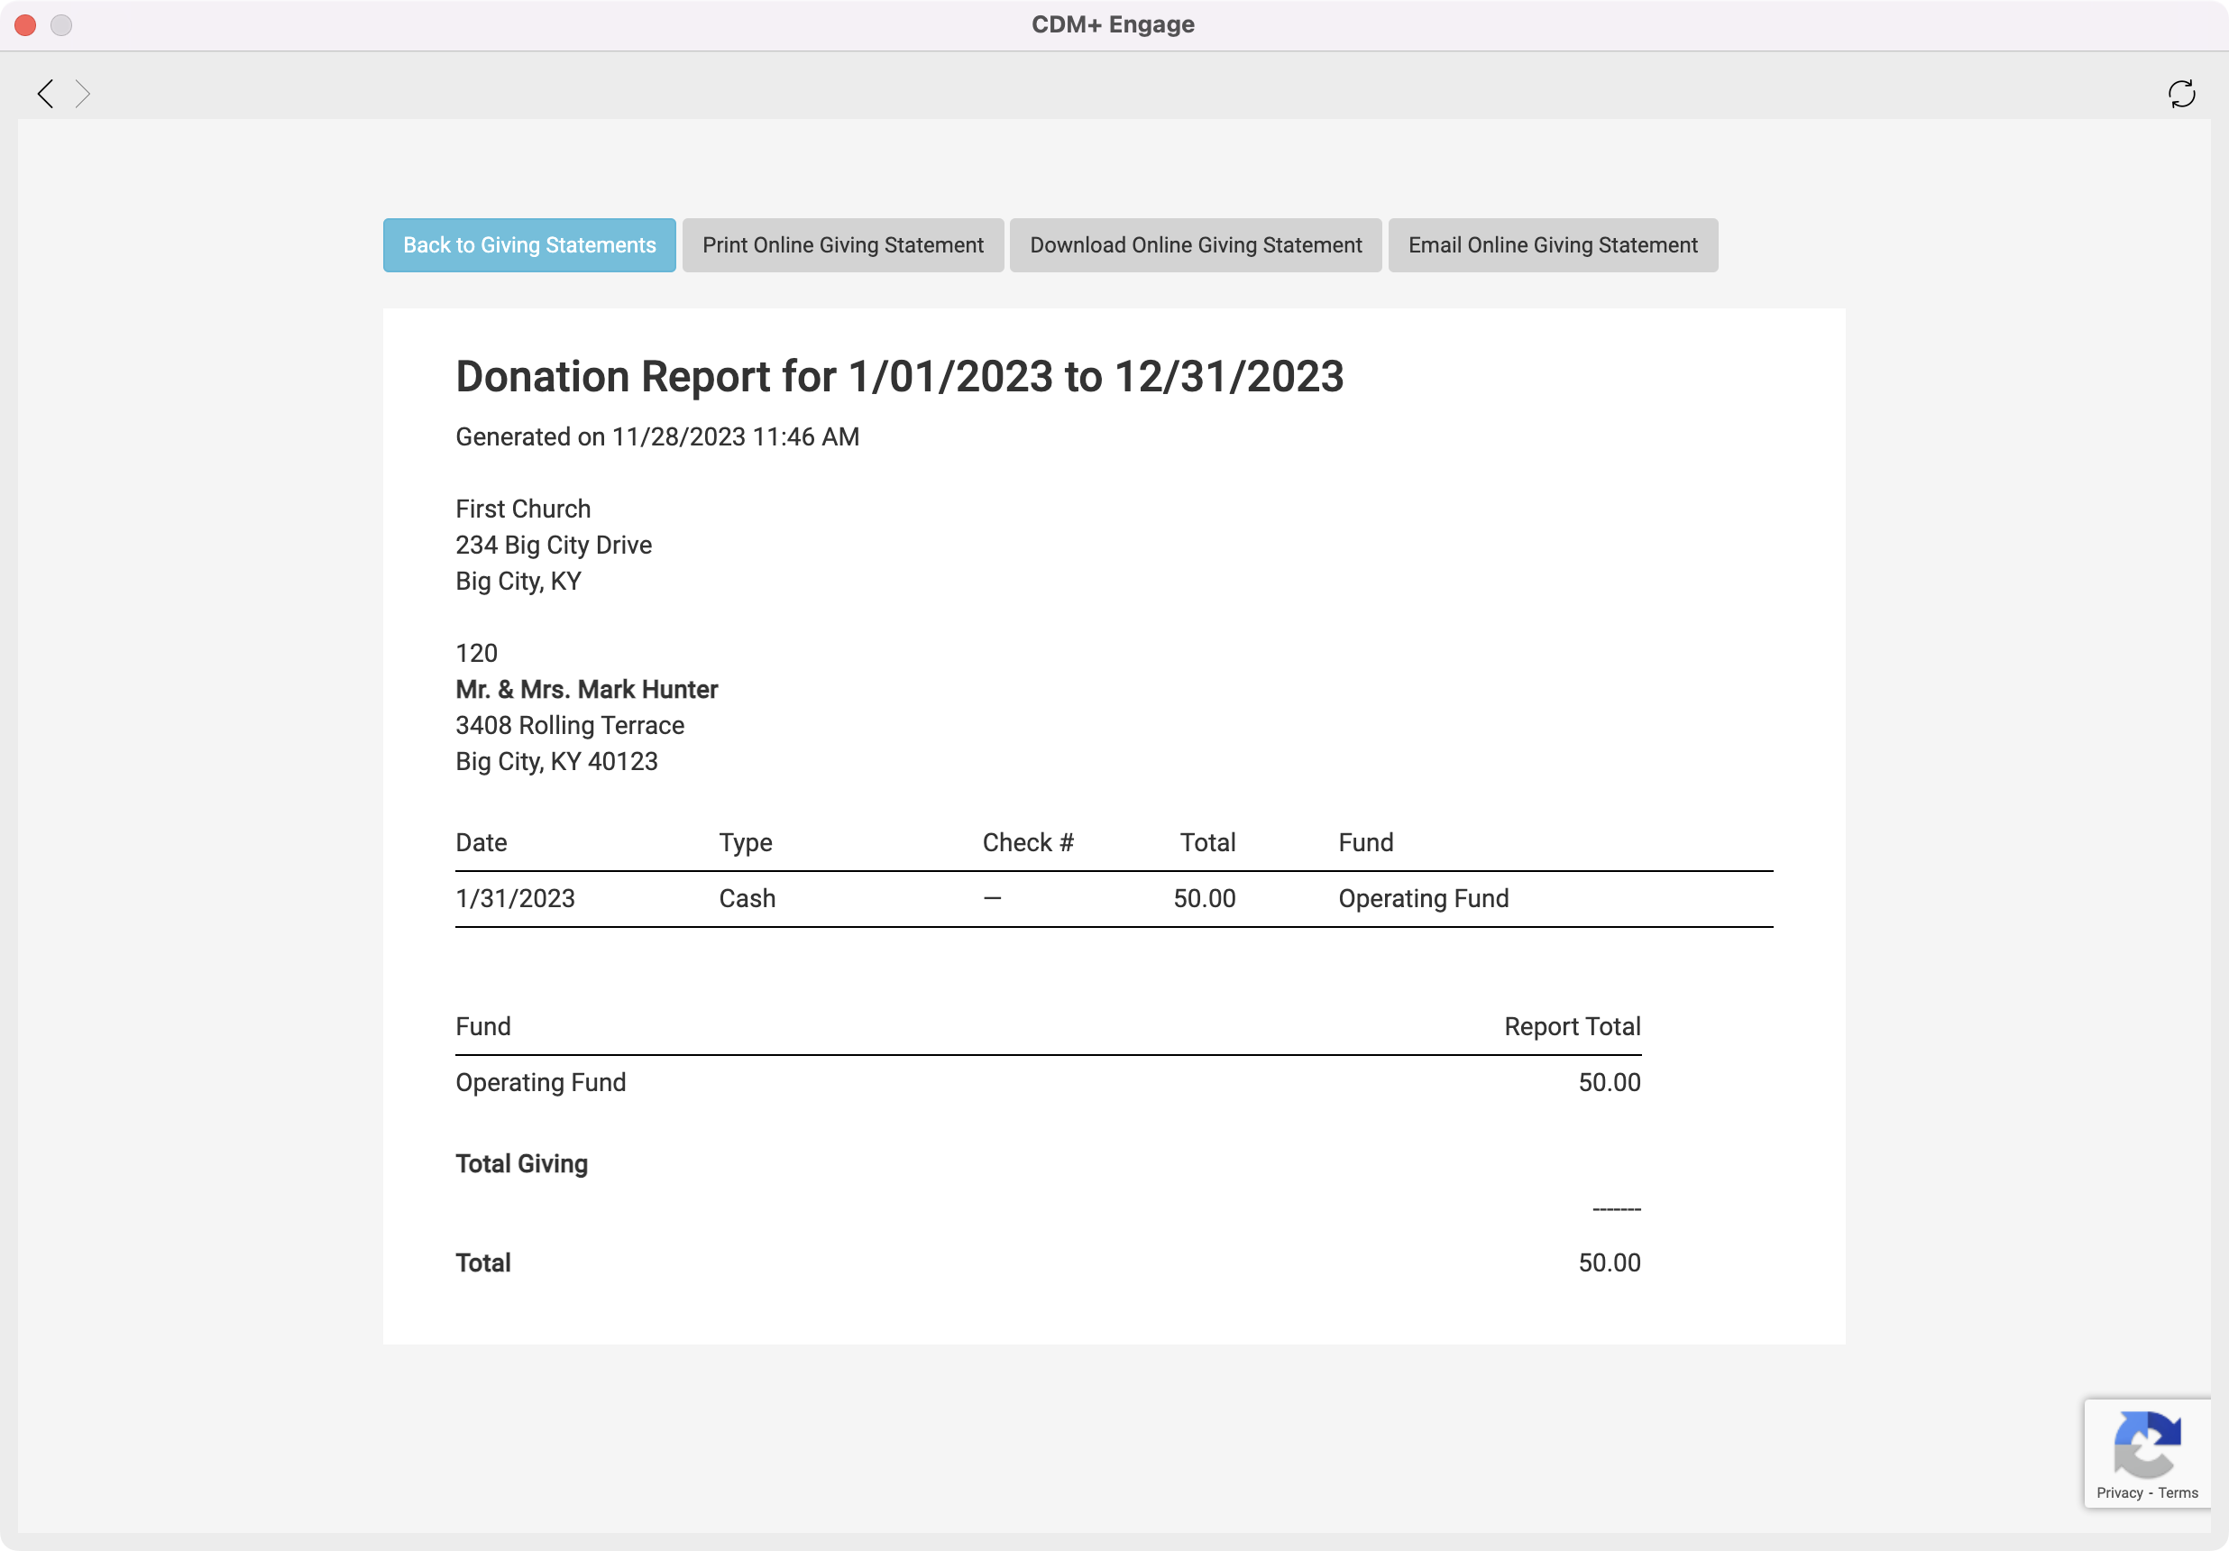
Task: Click the Report Total column header
Action: (x=1571, y=1026)
